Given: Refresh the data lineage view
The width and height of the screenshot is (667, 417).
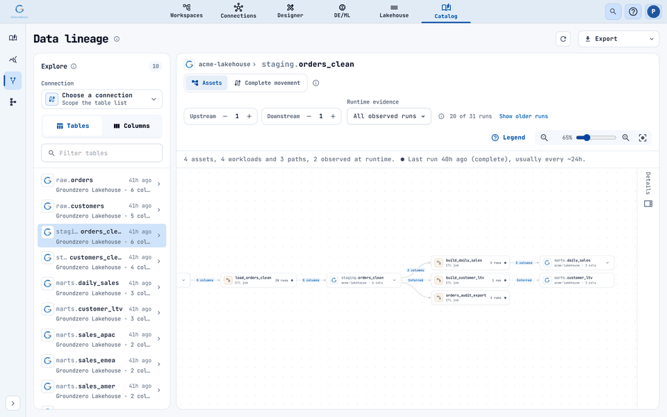Looking at the screenshot, I should point(563,39).
